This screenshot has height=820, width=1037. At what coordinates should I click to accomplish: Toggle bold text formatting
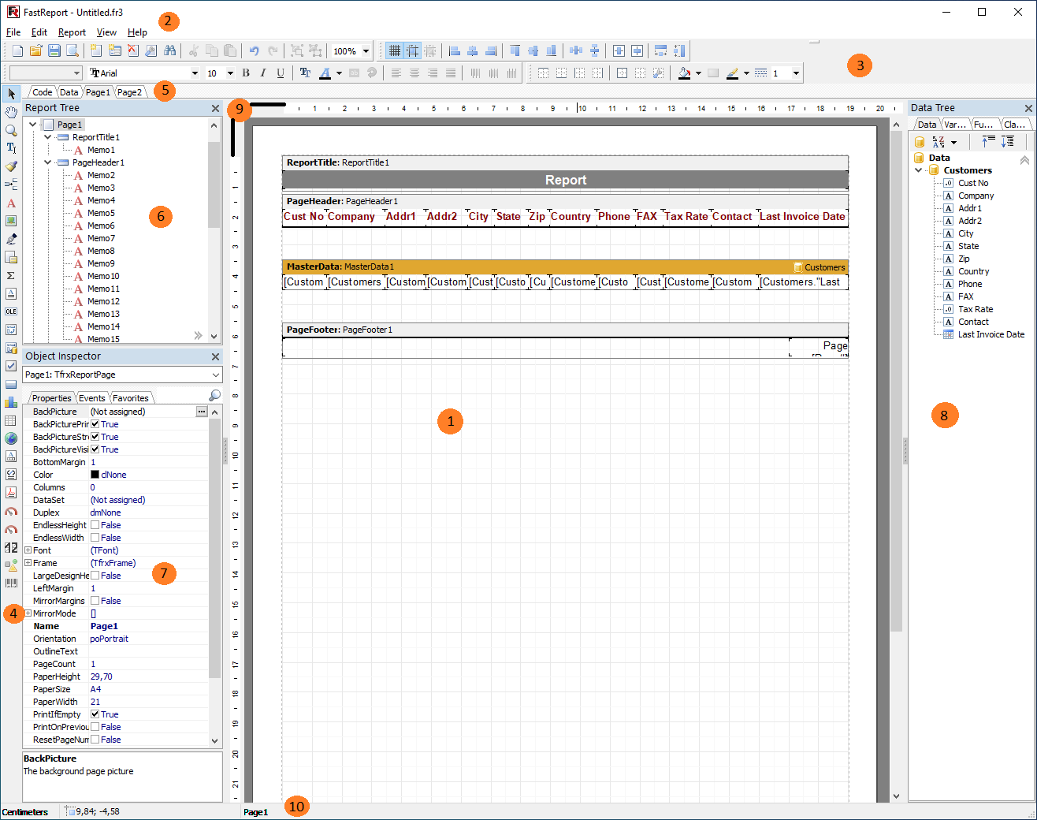point(246,73)
